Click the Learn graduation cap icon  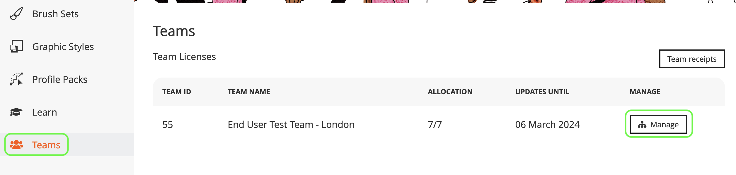(x=16, y=112)
